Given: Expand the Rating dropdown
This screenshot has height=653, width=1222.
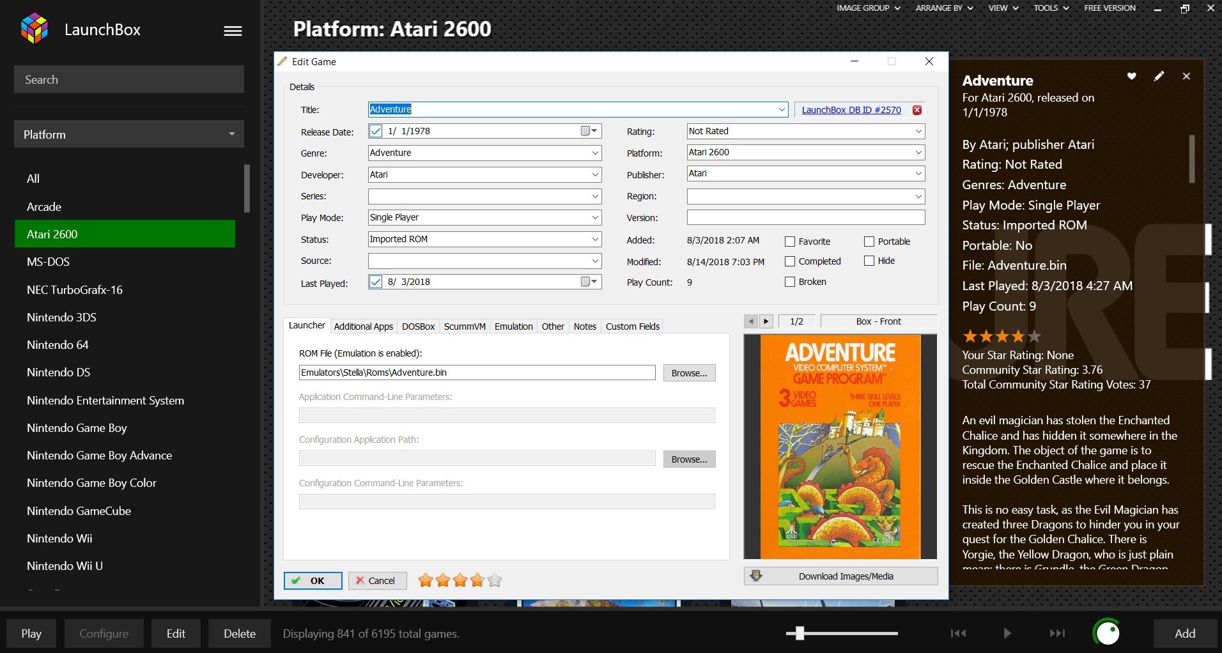Looking at the screenshot, I should 918,131.
